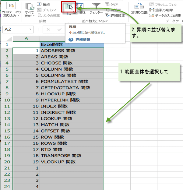Viewport: 183px width, 190px height.
Task: Click the formula bar cancel X button
Action: pos(48,29)
